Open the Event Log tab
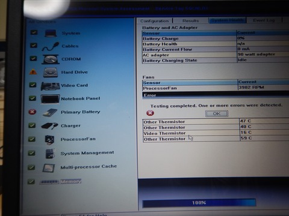 [x=264, y=20]
